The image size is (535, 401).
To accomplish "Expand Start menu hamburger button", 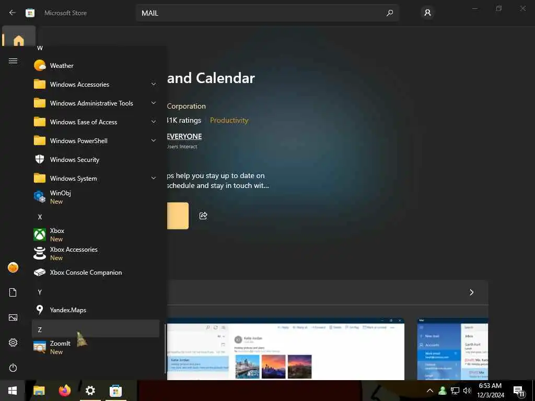I will coord(13,61).
